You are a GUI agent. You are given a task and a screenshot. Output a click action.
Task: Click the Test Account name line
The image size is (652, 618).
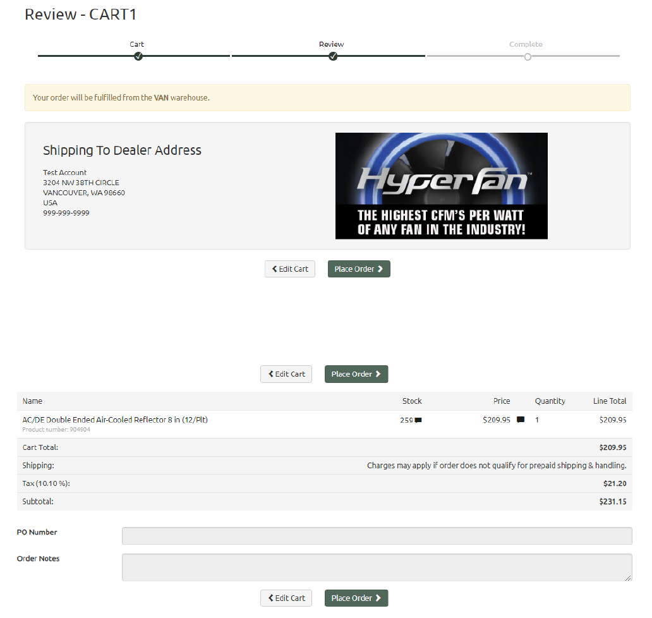(64, 173)
